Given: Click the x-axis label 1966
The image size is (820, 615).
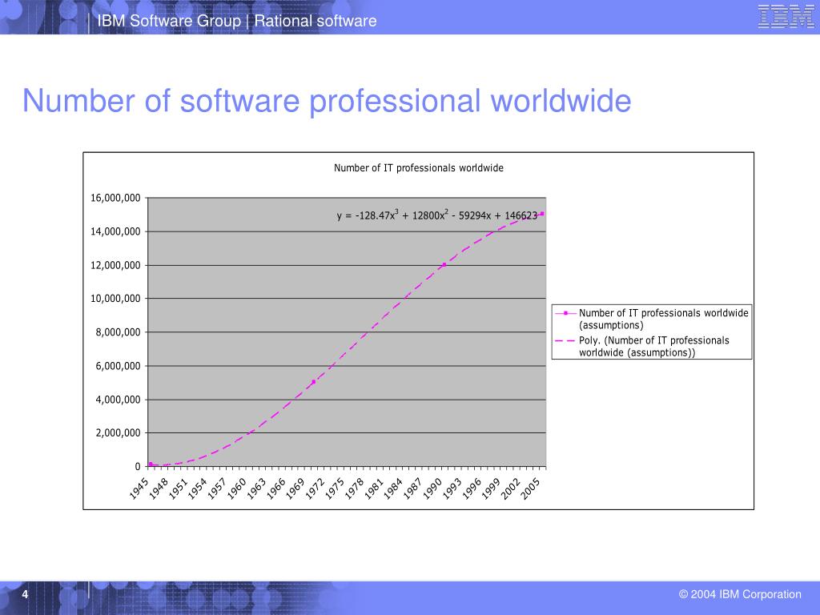Looking at the screenshot, I should coord(276,489).
